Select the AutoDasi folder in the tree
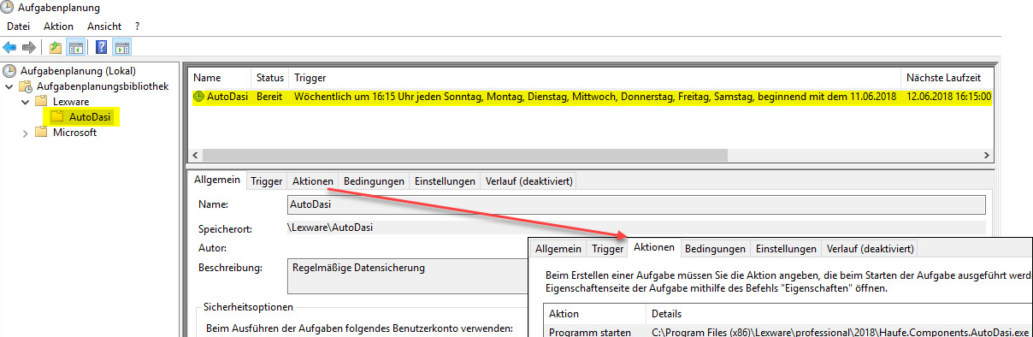Viewport: 1033px width, 337px height. click(90, 117)
